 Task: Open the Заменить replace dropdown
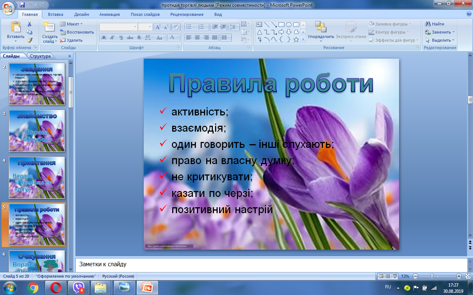440,32
